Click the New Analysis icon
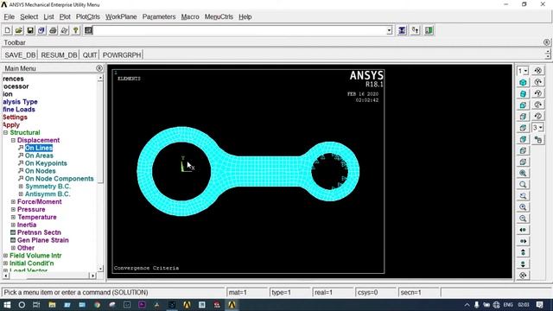553x311 pixels. [x=8, y=30]
